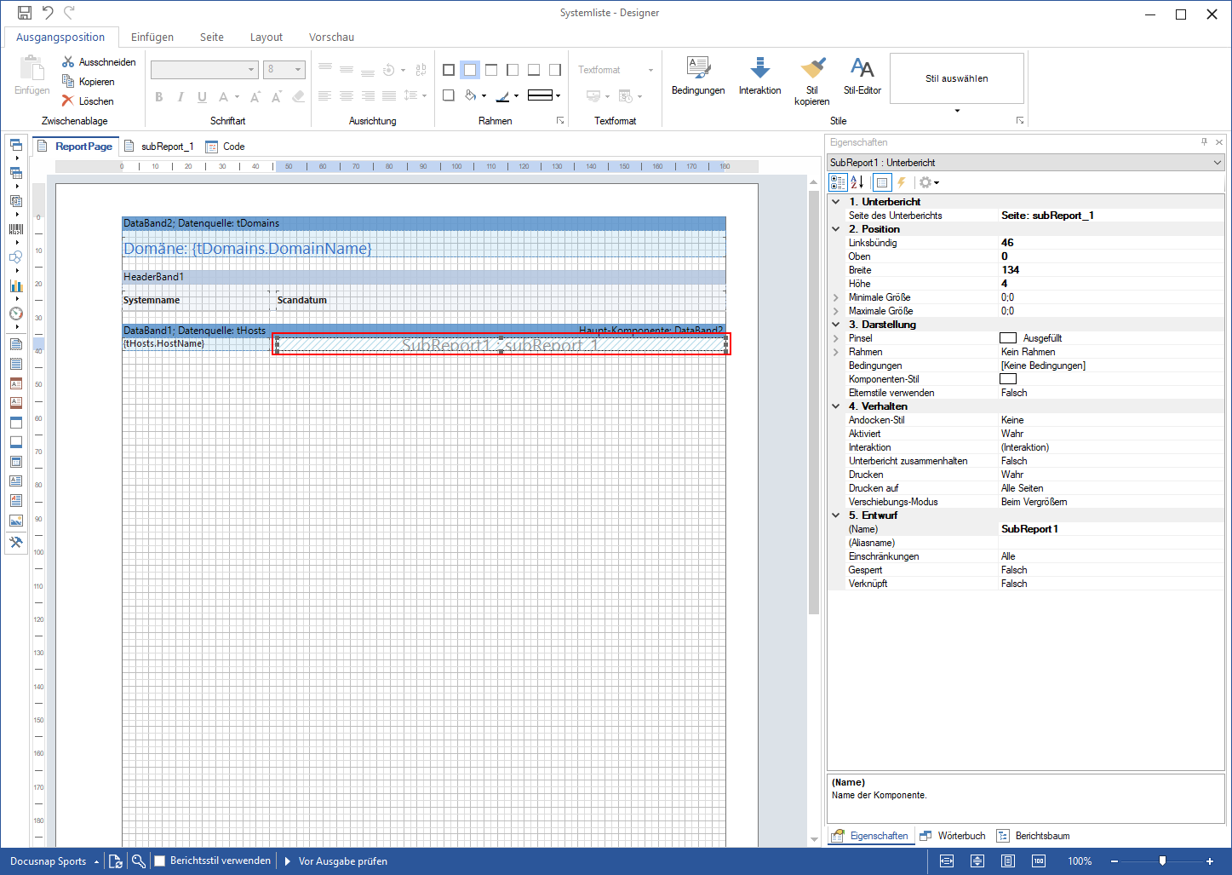Collapse the 2. Position property group
Screen dimensions: 1232x875
coord(836,229)
